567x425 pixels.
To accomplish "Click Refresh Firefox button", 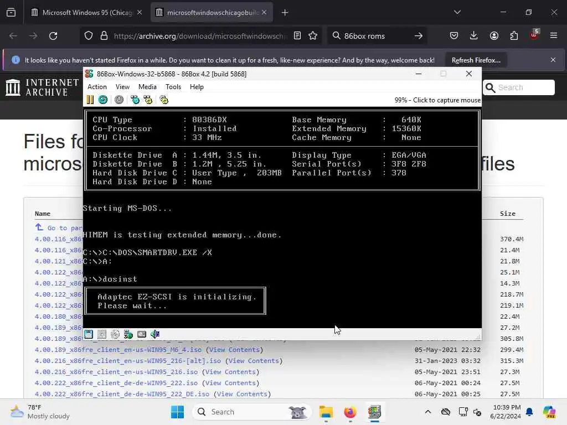I will click(x=476, y=60).
